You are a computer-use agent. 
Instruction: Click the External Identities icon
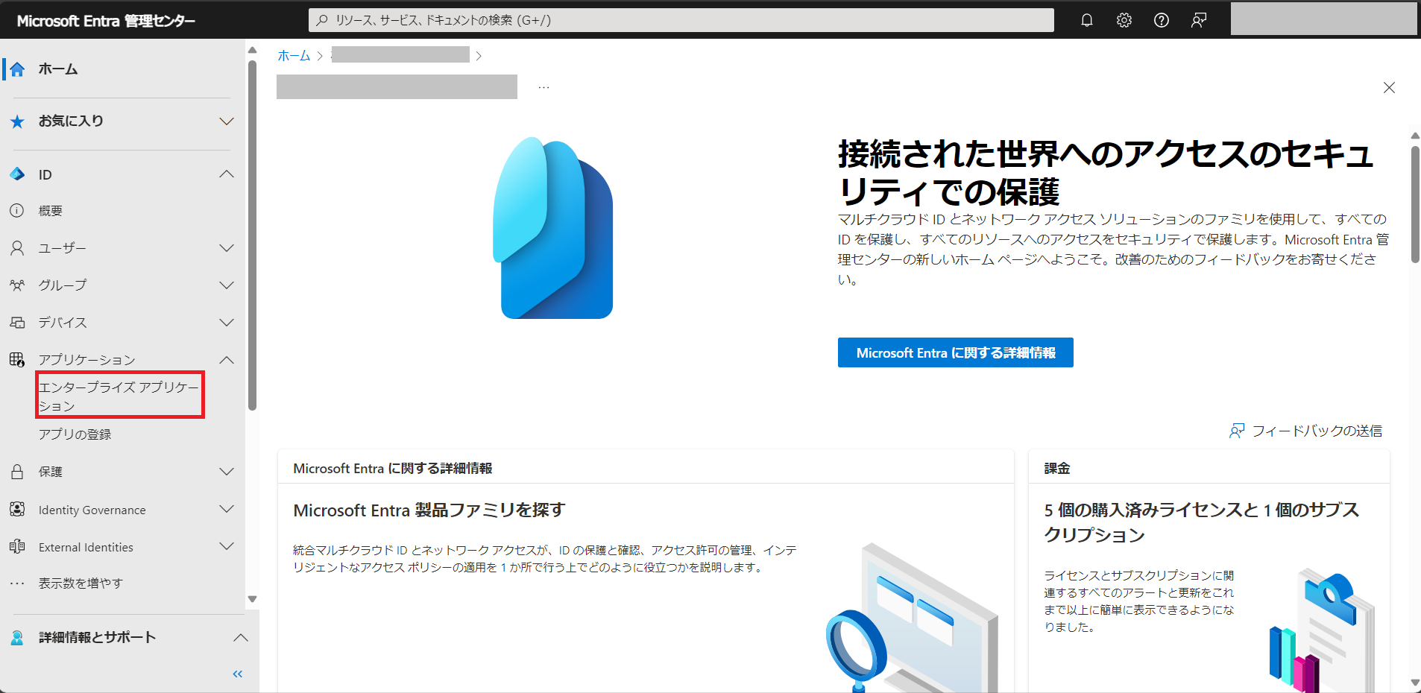coord(17,547)
